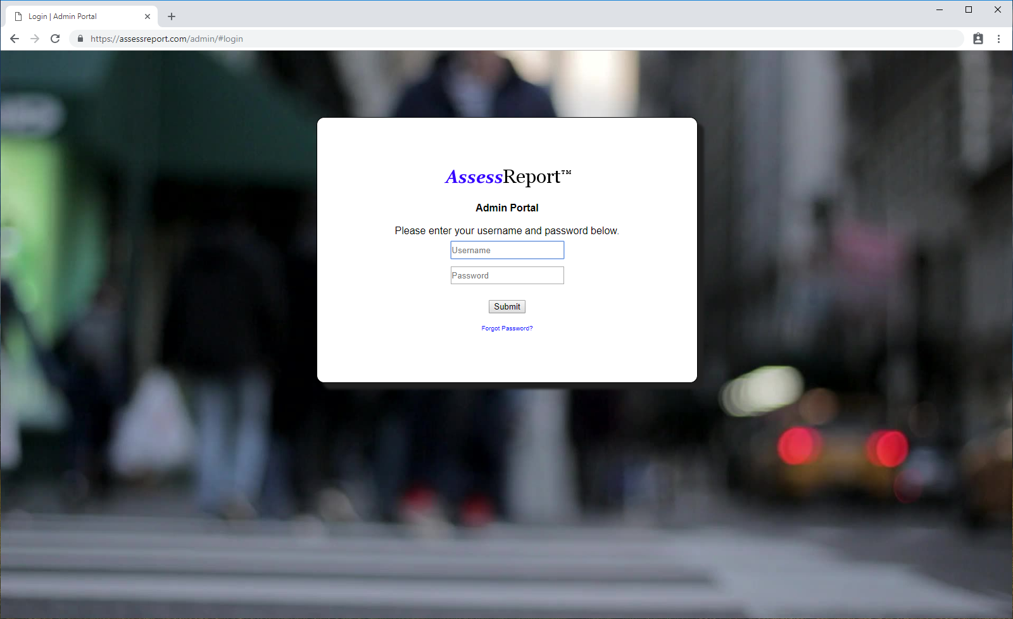The height and width of the screenshot is (619, 1013).
Task: Open the browser three-dot menu
Action: (x=998, y=39)
